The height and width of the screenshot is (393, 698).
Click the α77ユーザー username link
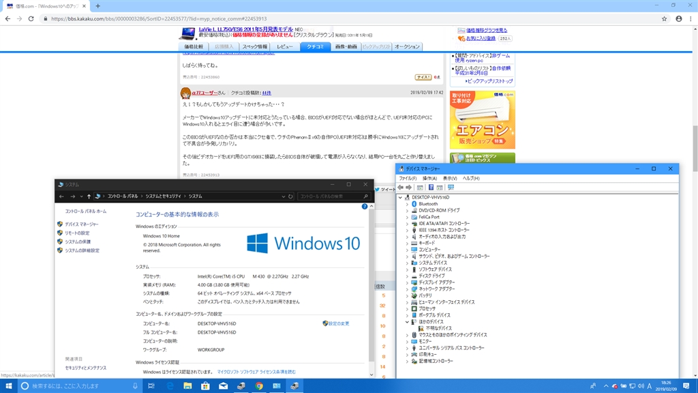(204, 93)
